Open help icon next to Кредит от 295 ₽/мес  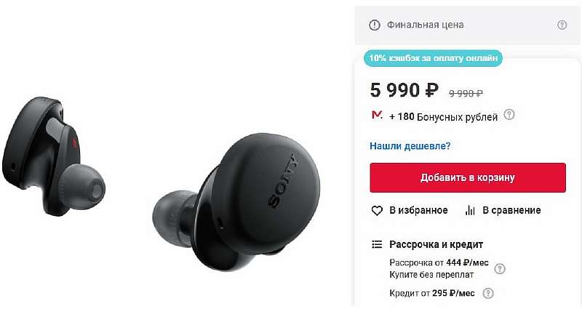pyautogui.click(x=488, y=294)
